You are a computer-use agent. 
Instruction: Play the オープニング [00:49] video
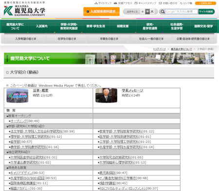coord(19,121)
